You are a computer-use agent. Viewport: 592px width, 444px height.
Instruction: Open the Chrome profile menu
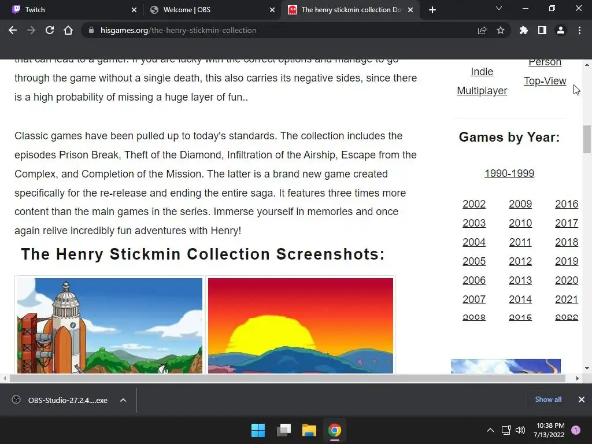[x=561, y=30]
